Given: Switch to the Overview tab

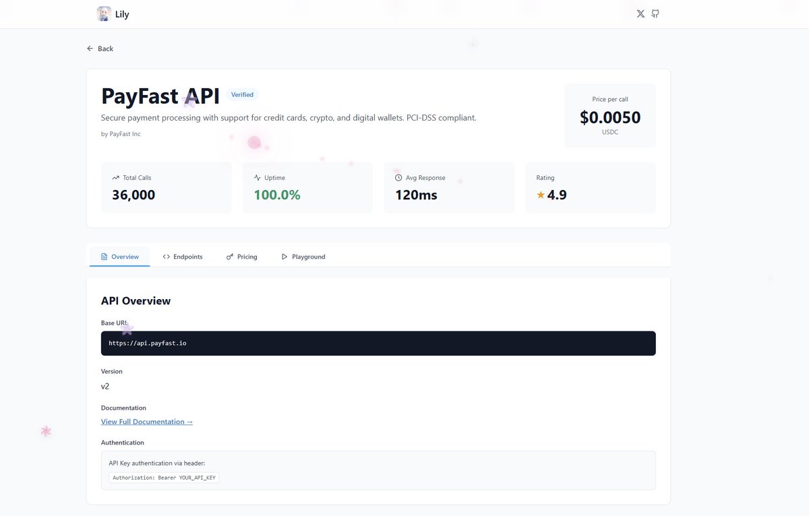Looking at the screenshot, I should 120,257.
